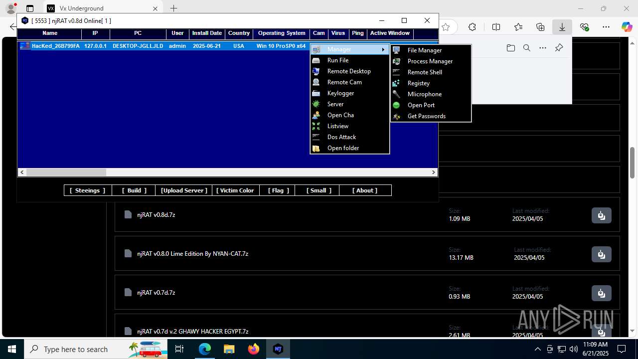Click the browser page vertical scrollbar thumb

[x=633, y=163]
